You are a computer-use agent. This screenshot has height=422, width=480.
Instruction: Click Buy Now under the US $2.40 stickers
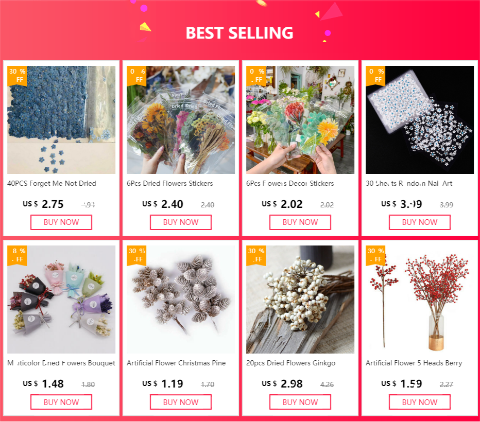(181, 222)
